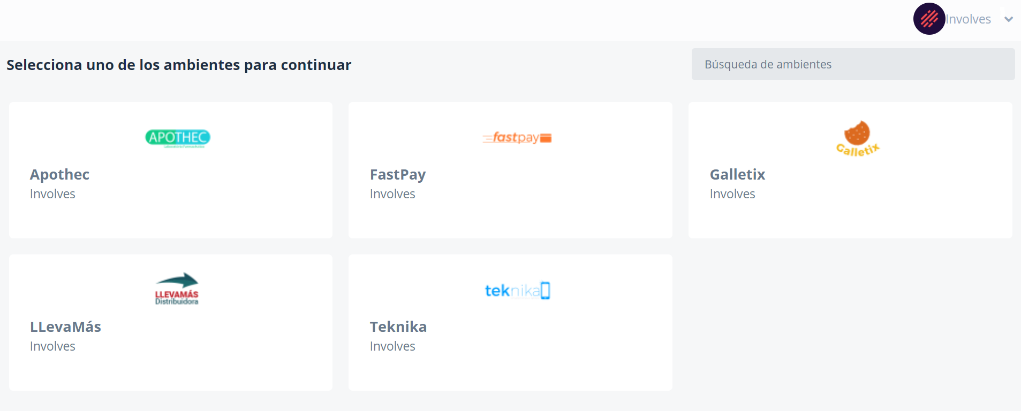Click Involves subtitle under Teknika

click(392, 346)
